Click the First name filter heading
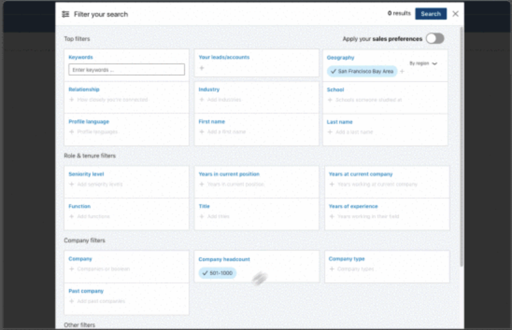 coord(212,122)
